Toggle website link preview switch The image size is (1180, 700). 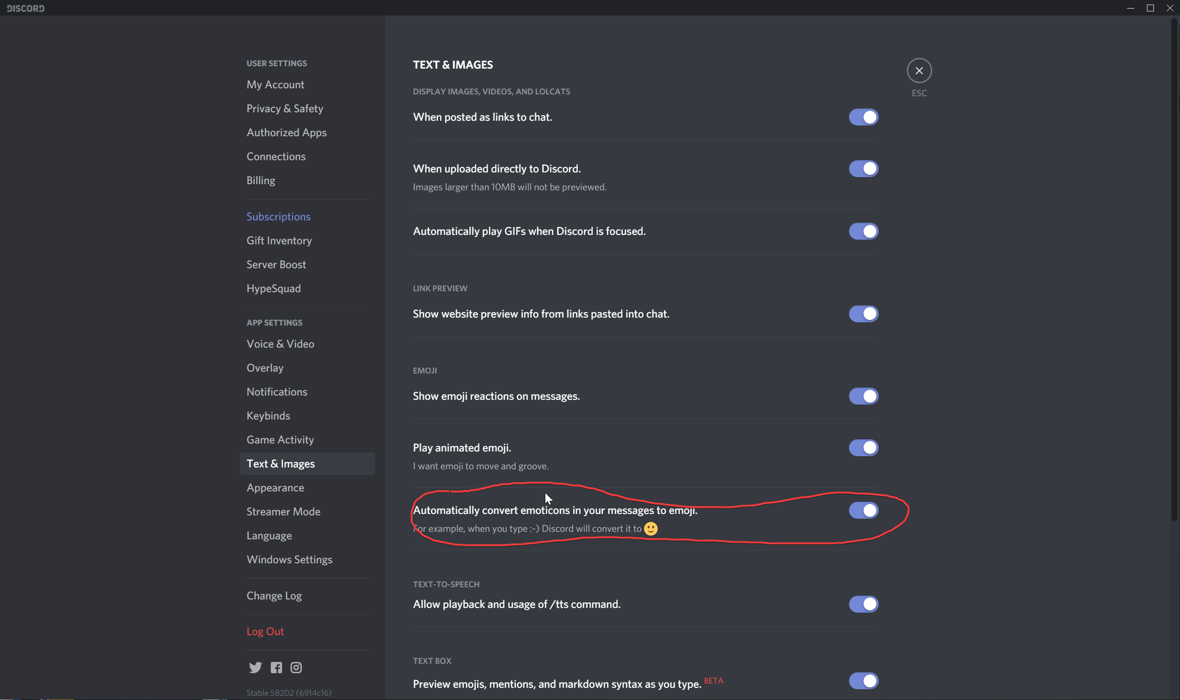[863, 314]
